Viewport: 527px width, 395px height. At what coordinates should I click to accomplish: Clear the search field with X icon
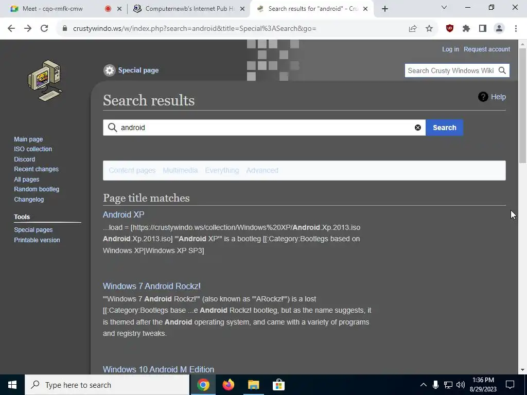coord(418,128)
